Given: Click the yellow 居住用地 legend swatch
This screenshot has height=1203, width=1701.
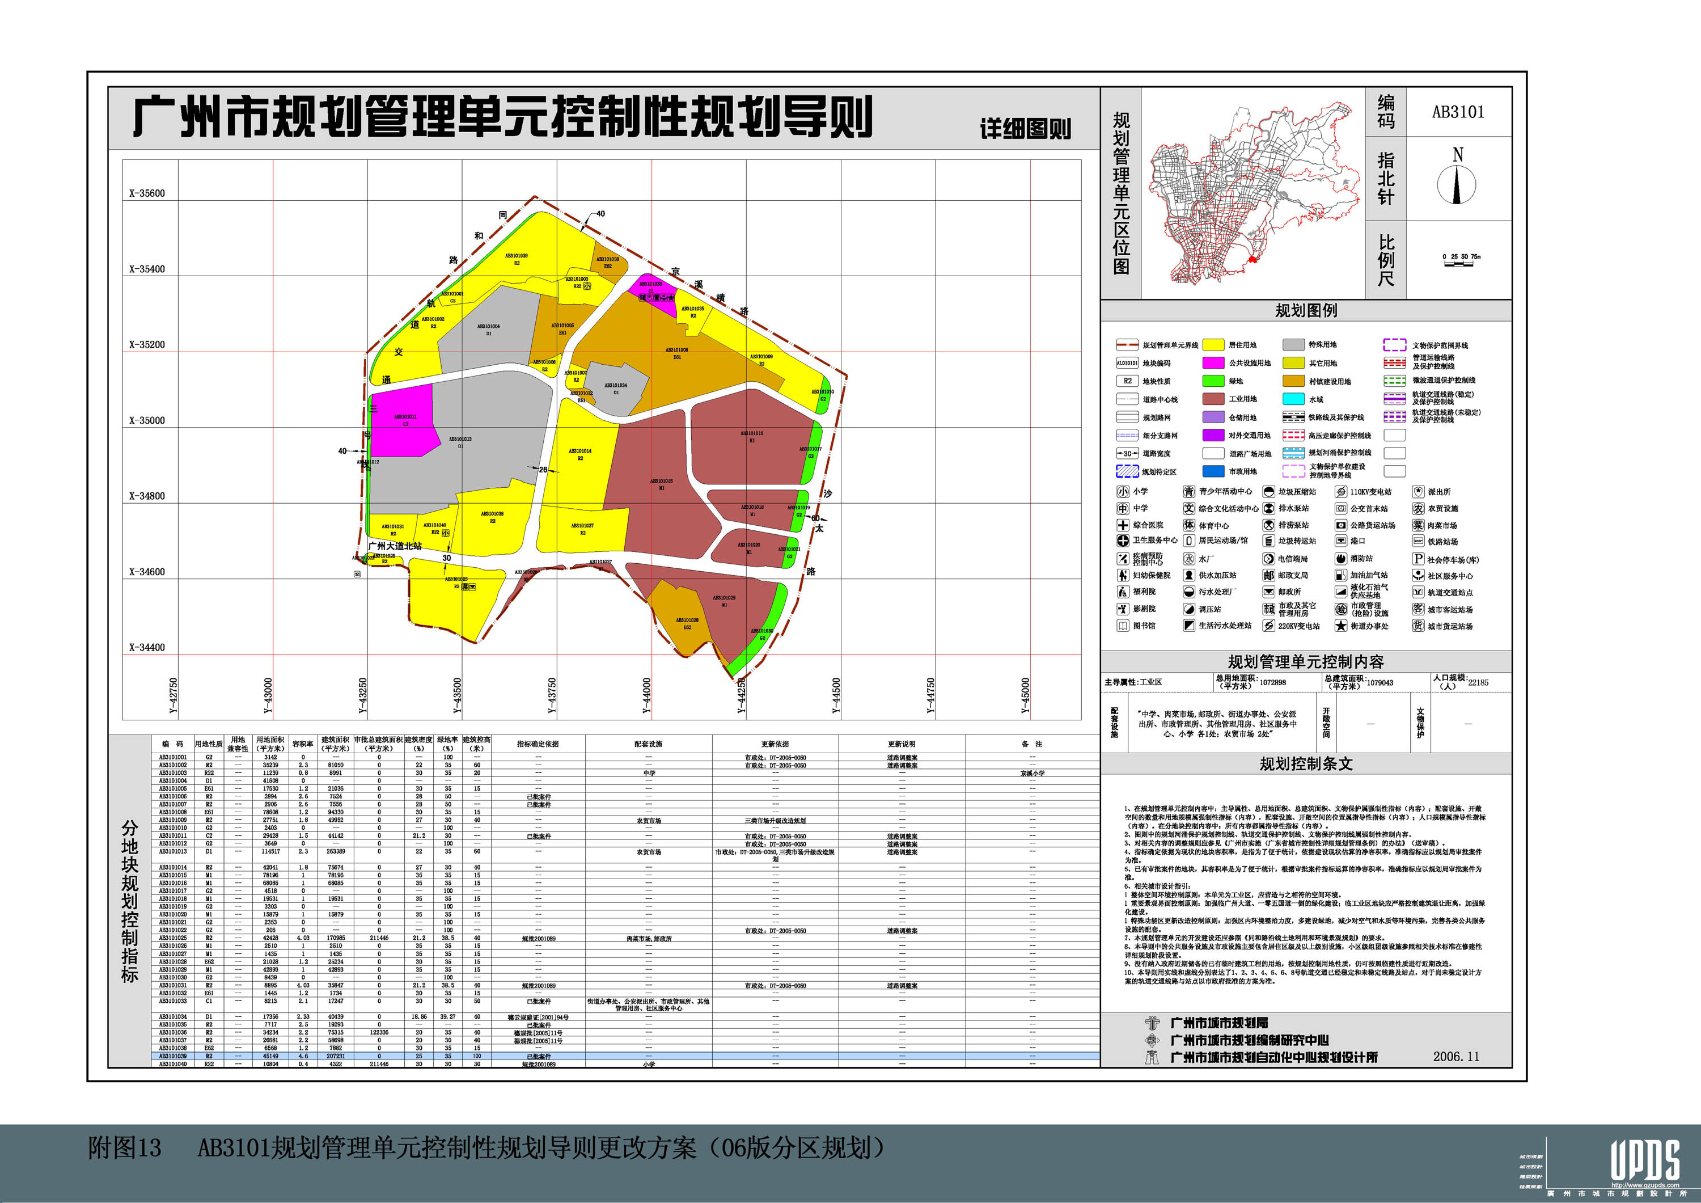Looking at the screenshot, I should tap(1213, 345).
